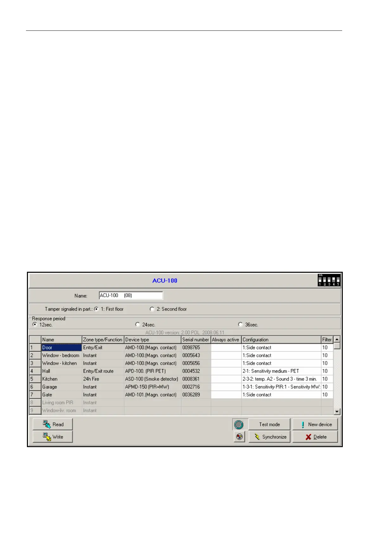Click Always active cell for Door
This screenshot has width=377, height=534.
(x=226, y=348)
